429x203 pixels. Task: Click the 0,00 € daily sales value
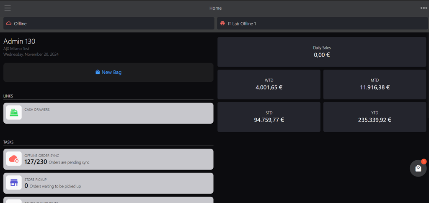click(322, 55)
